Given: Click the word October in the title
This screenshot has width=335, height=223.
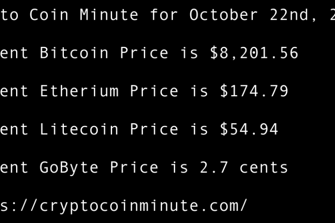Looking at the screenshot, I should 224,15.
